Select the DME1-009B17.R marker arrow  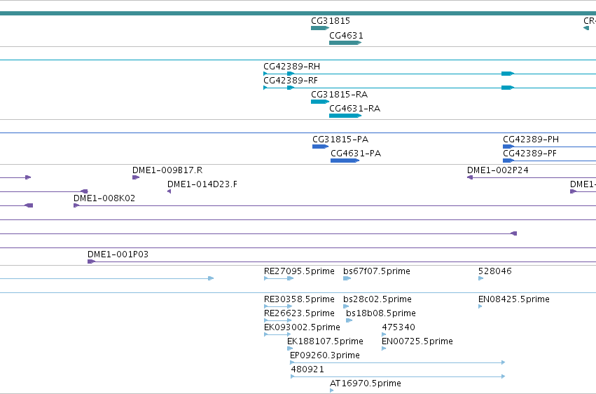[x=136, y=177]
